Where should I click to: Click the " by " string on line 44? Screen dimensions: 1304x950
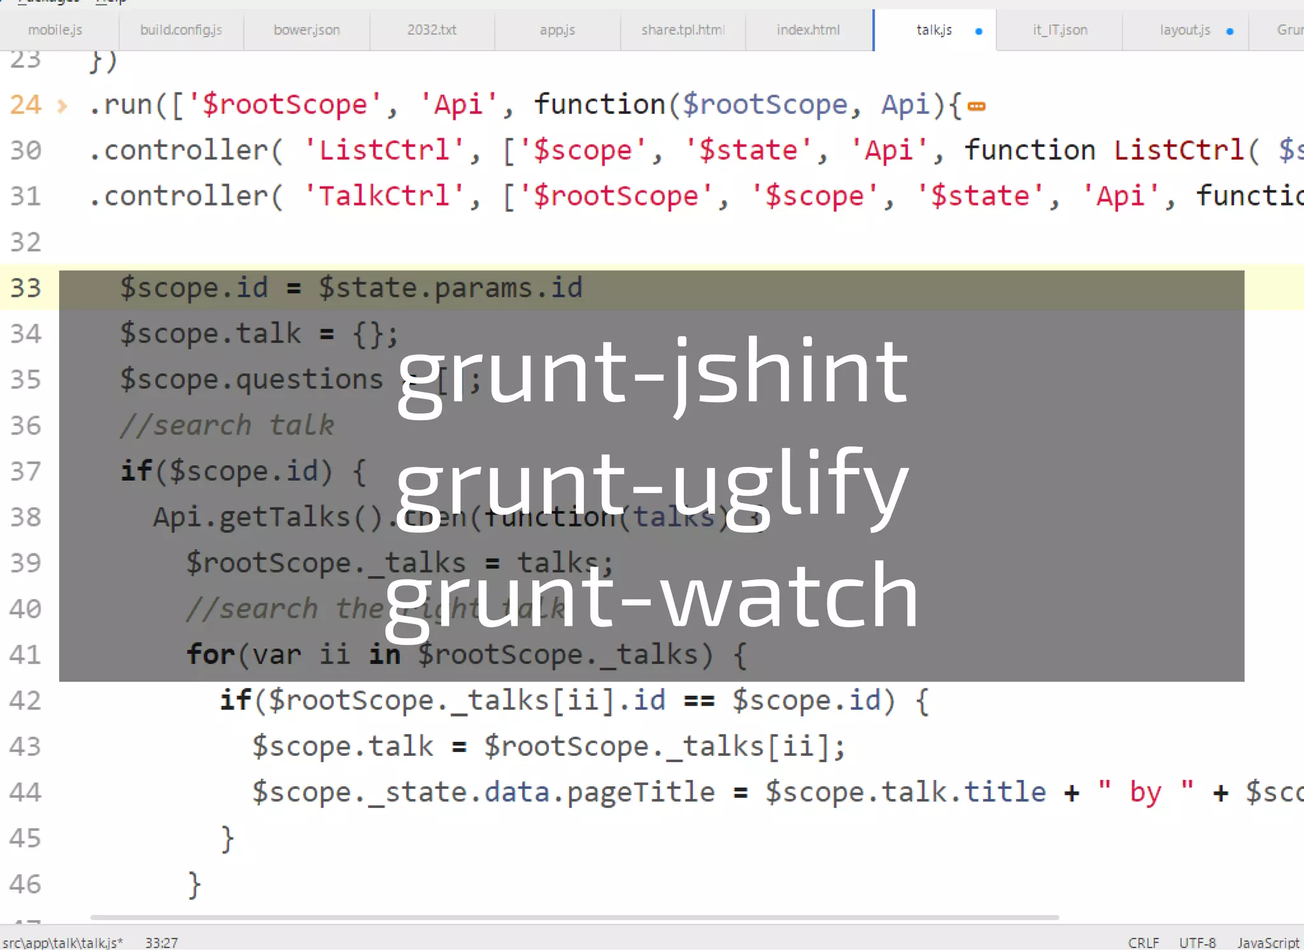[x=1145, y=792]
